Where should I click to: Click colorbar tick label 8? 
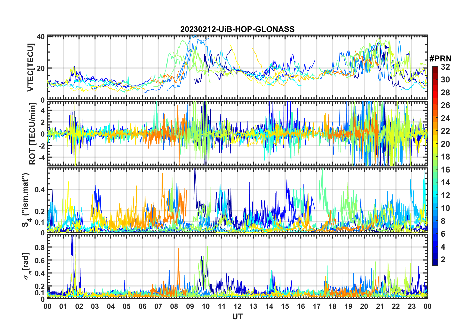click(443, 221)
